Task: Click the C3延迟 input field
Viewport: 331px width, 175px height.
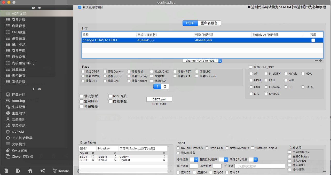Action: pyautogui.click(x=259, y=166)
